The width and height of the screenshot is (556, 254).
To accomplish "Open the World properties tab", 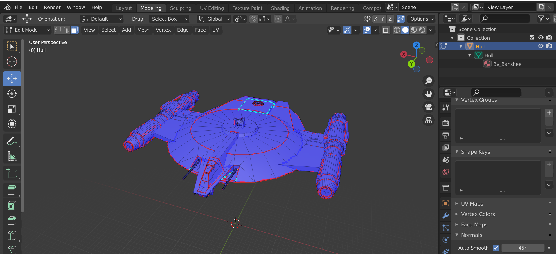I will (446, 172).
